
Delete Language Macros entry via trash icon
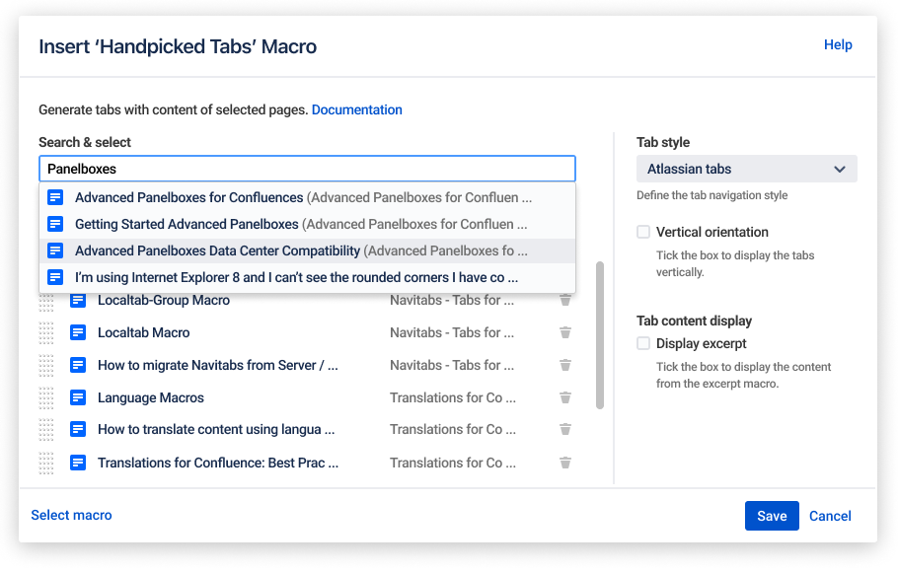tap(564, 397)
